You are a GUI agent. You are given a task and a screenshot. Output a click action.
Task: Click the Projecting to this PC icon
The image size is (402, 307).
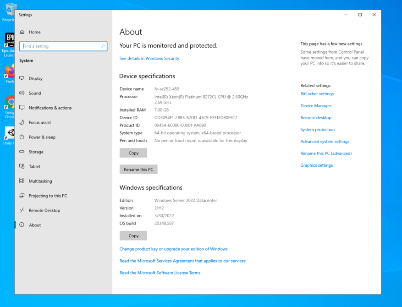point(22,196)
